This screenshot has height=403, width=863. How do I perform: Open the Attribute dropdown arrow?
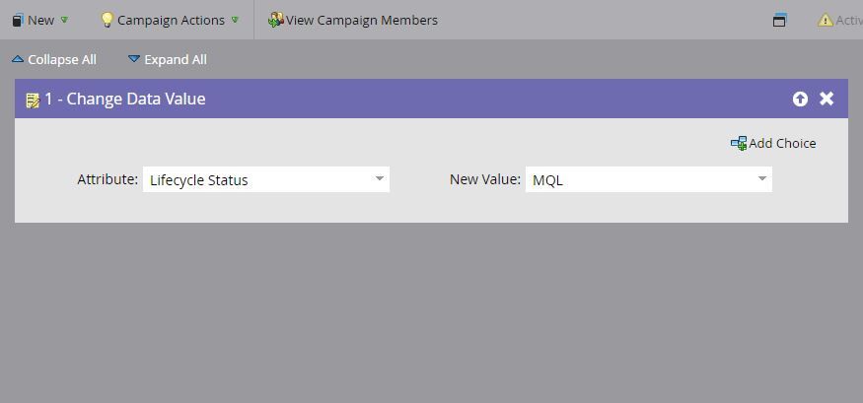(379, 179)
